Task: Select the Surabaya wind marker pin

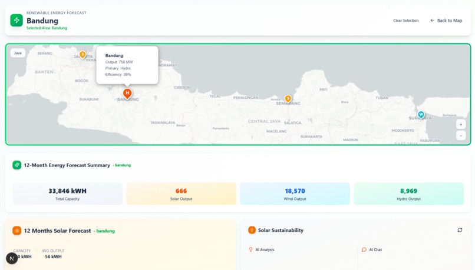Action: pos(421,115)
